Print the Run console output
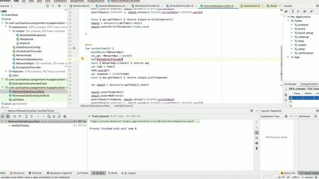Image resolution: width=319 pixels, height=179 pixels. click(257, 143)
